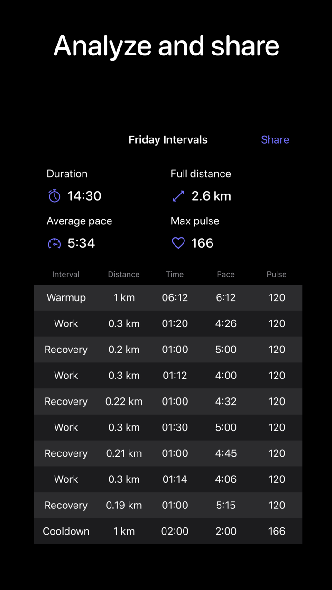Screen dimensions: 332x590
Task: Tap the 14:30 Duration value
Action: pyautogui.click(x=84, y=196)
